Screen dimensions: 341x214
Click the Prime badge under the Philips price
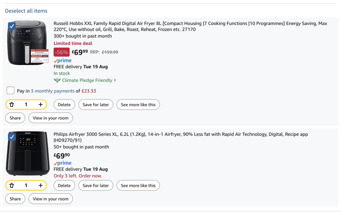click(x=62, y=163)
